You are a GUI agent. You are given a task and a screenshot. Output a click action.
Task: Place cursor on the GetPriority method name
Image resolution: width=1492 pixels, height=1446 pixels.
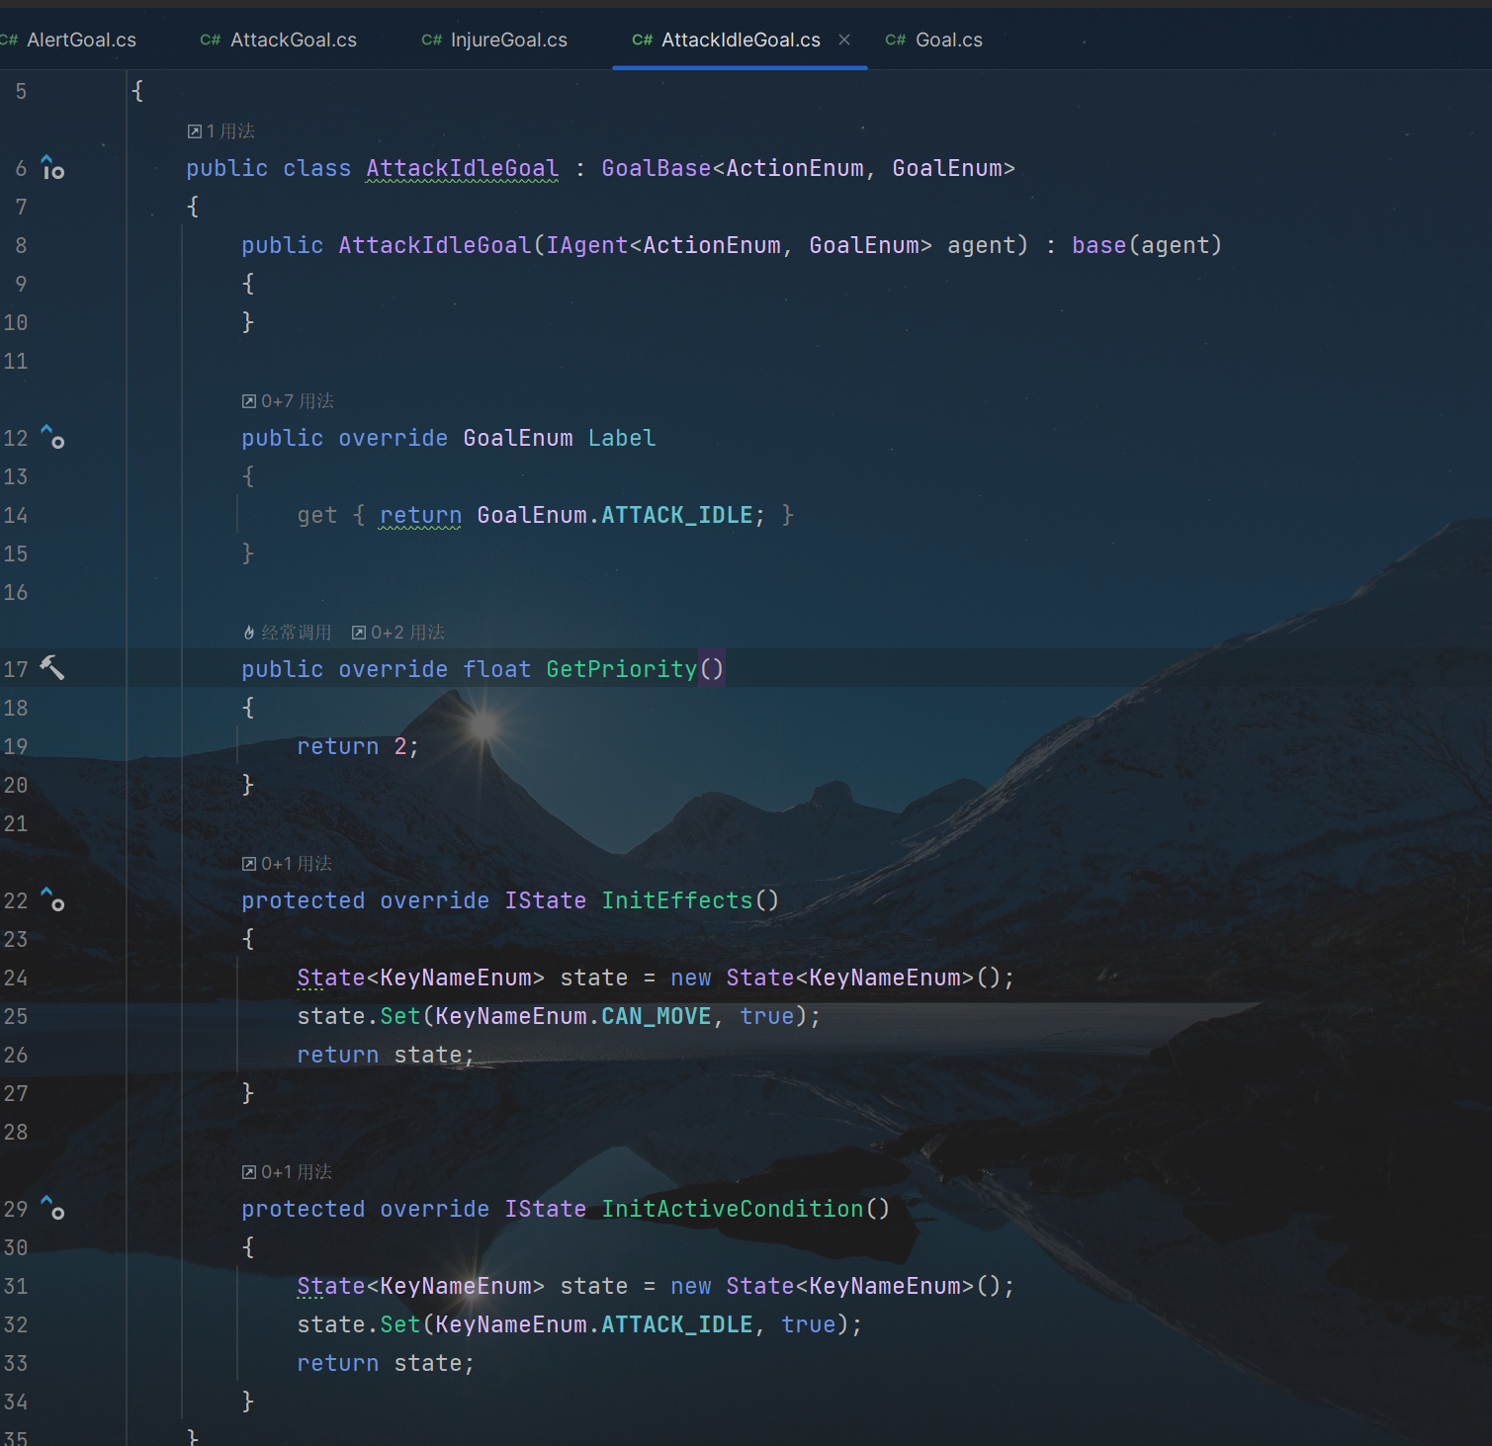click(x=621, y=669)
